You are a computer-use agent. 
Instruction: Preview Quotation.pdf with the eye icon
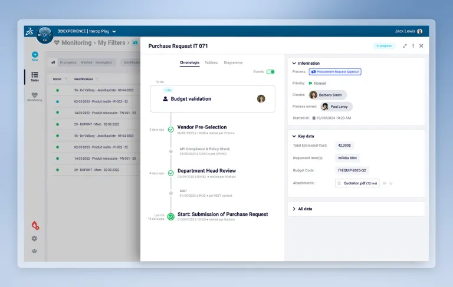[384, 183]
